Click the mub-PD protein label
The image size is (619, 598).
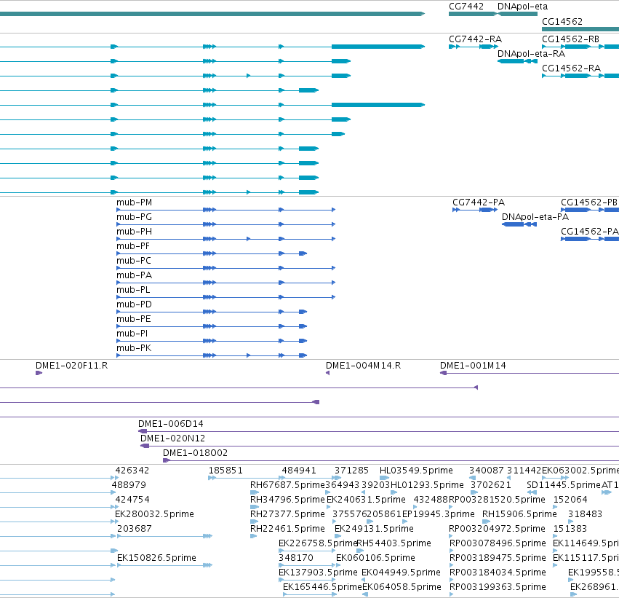(x=135, y=304)
